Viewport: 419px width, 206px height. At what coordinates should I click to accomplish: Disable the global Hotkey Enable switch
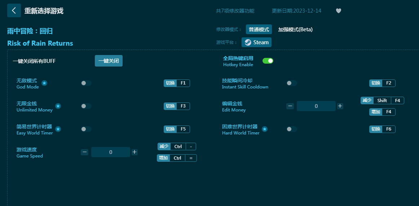268,61
